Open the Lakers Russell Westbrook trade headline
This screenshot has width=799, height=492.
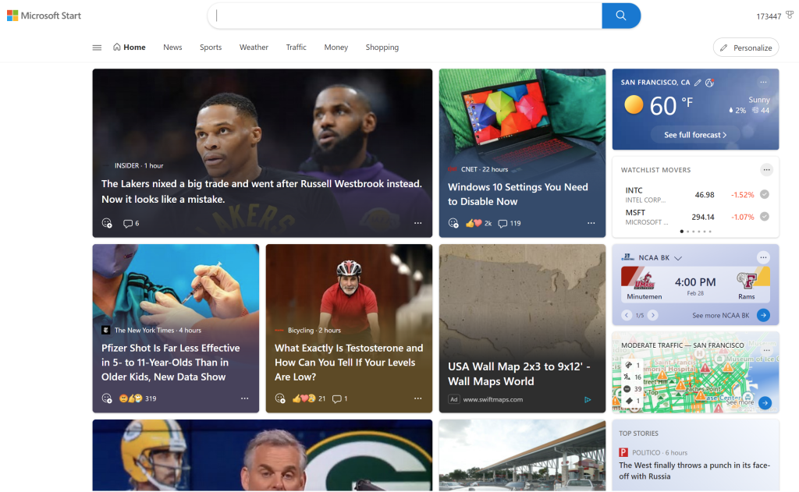[x=262, y=192]
